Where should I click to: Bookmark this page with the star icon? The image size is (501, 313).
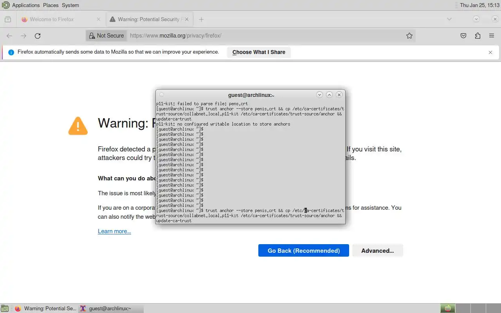tap(409, 36)
